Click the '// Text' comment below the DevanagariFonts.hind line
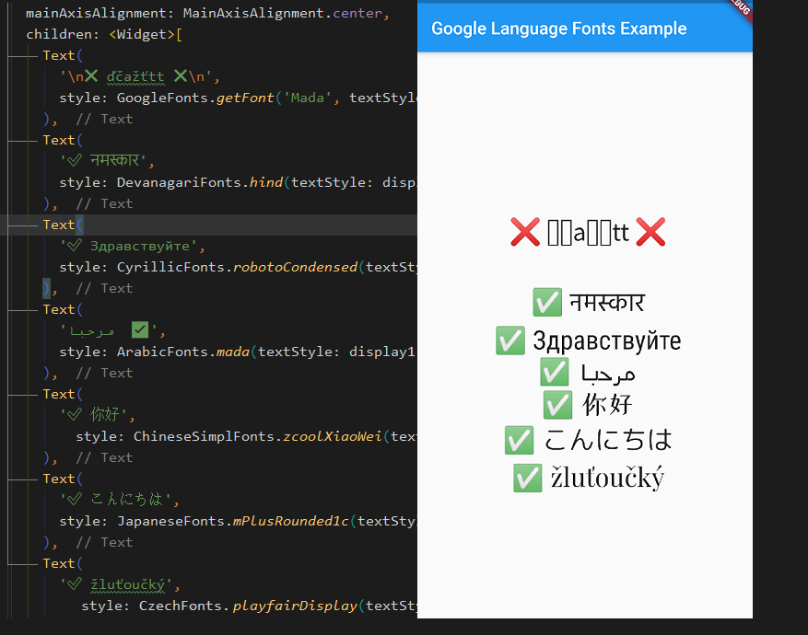This screenshot has height=635, width=808. click(104, 203)
